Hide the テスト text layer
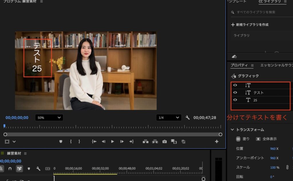Viewport: 293px width, 181px height. (x=235, y=92)
